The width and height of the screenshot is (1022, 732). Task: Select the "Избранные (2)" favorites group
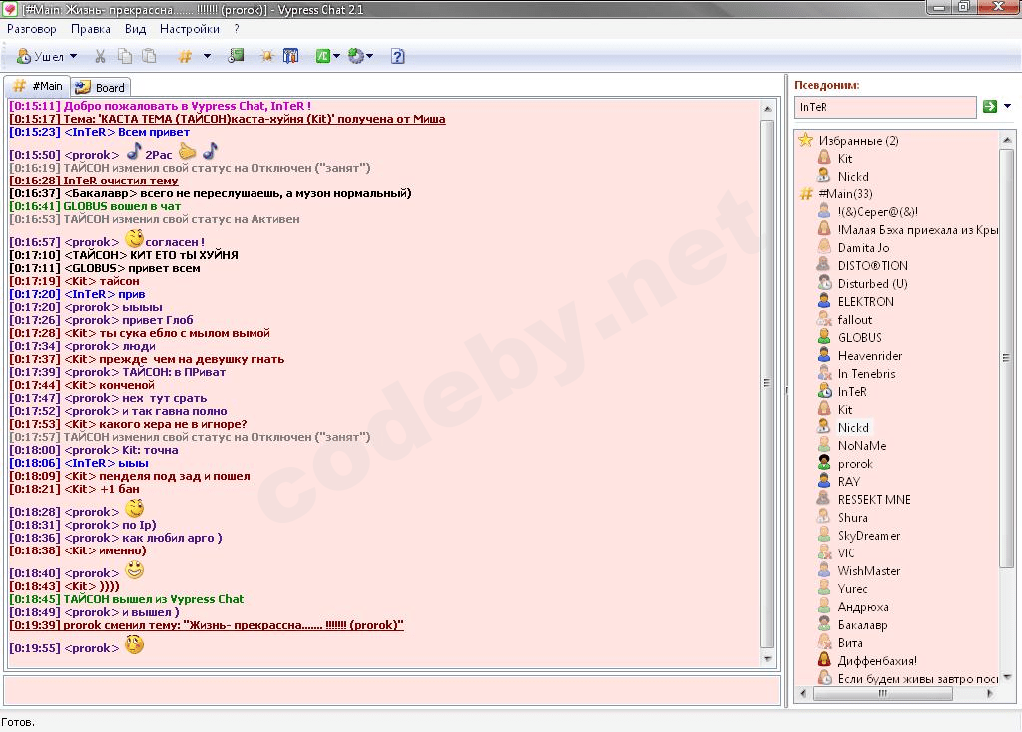858,141
